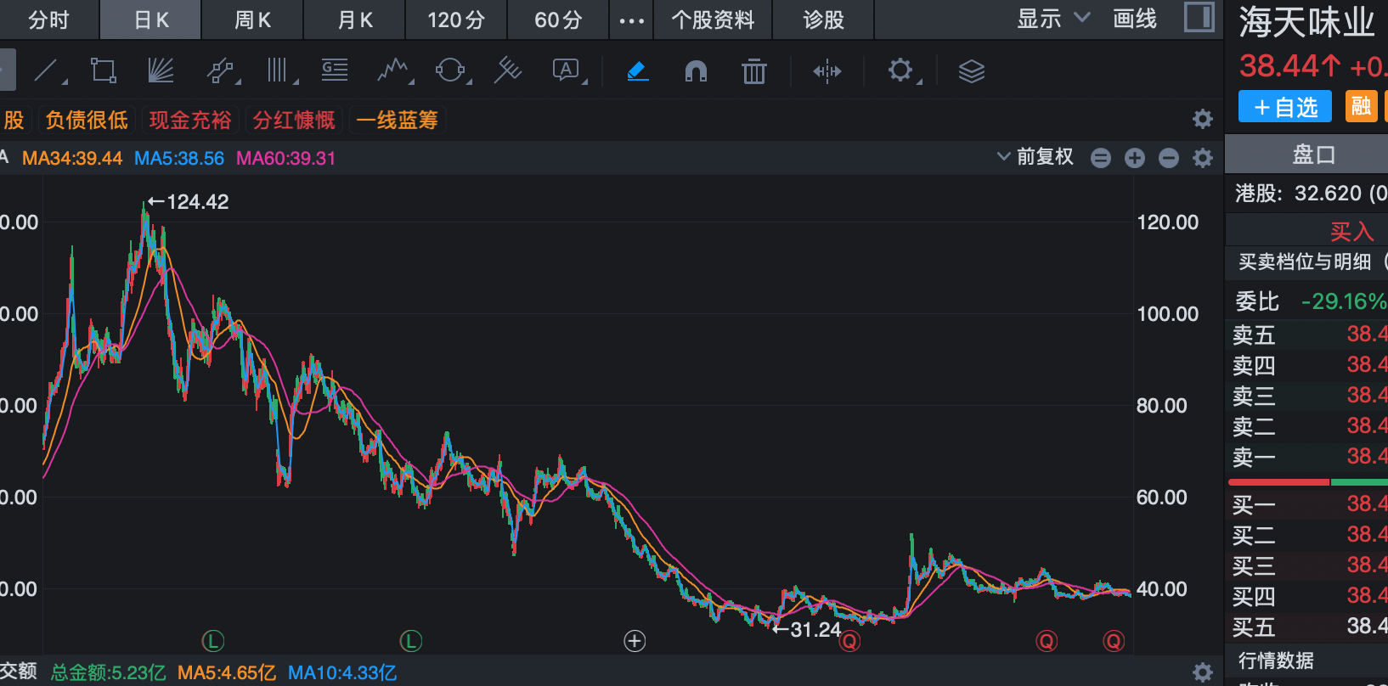
Task: Open the 个股资料 stock info page
Action: (713, 20)
